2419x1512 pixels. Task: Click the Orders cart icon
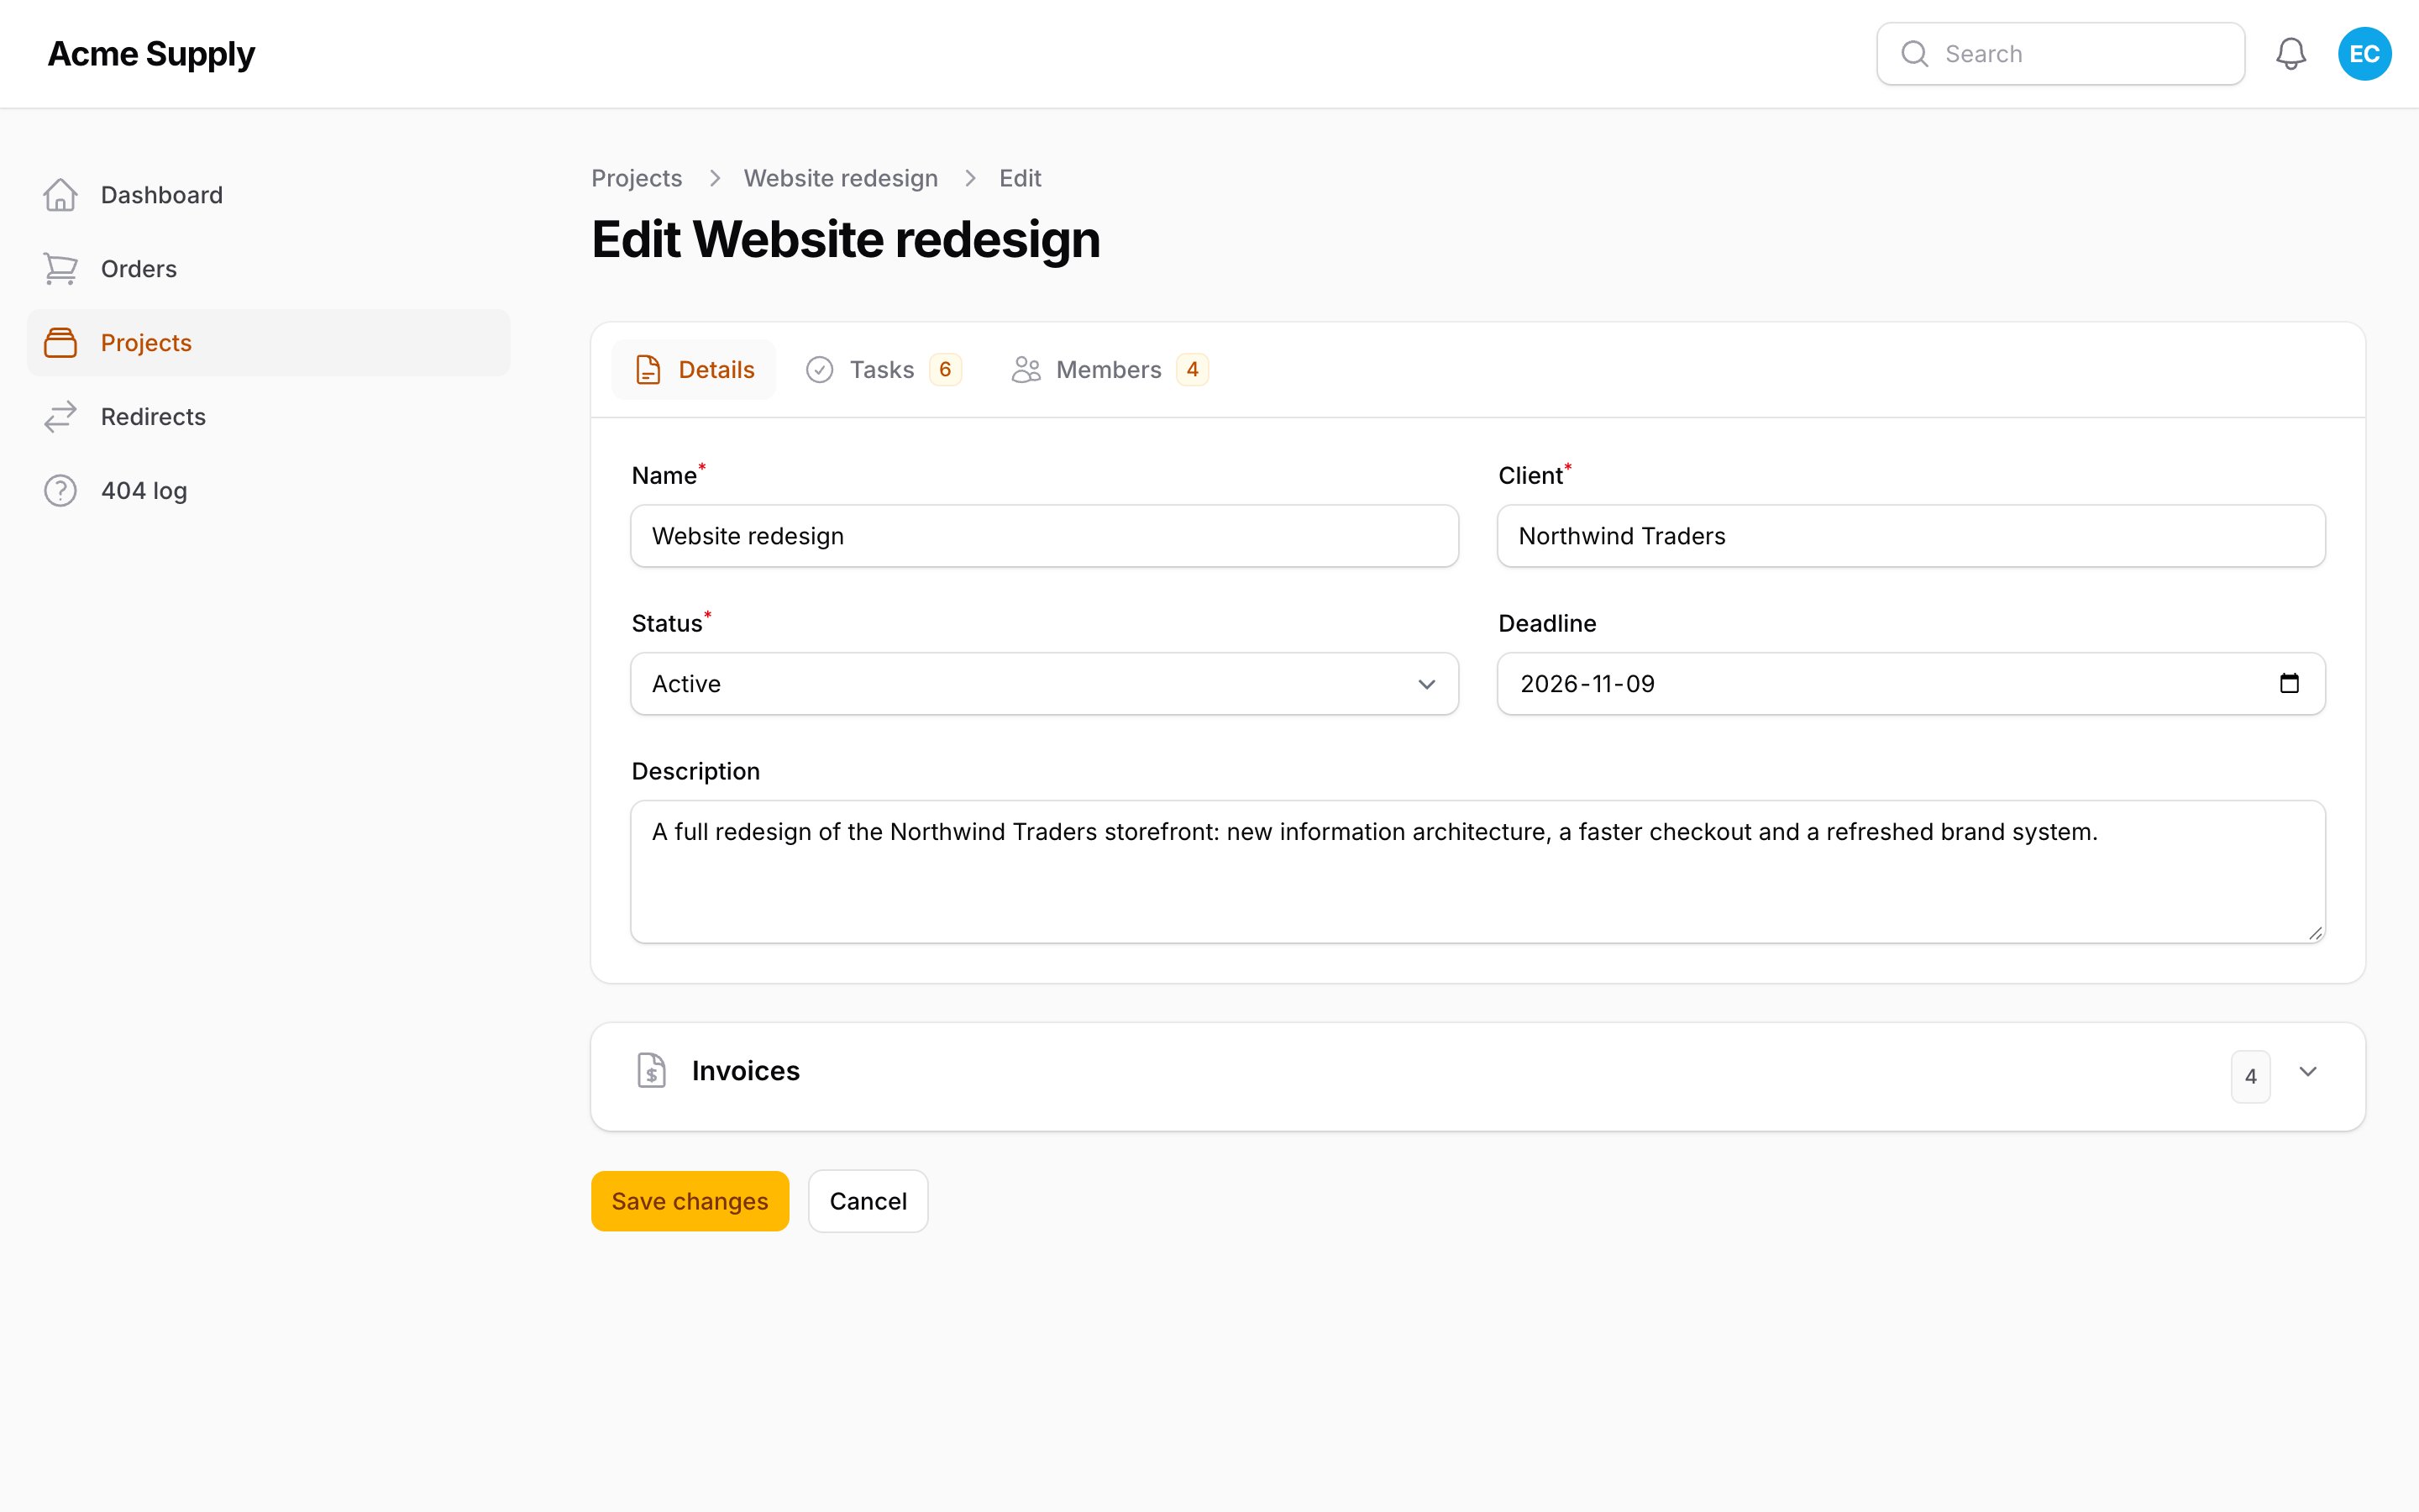click(60, 269)
